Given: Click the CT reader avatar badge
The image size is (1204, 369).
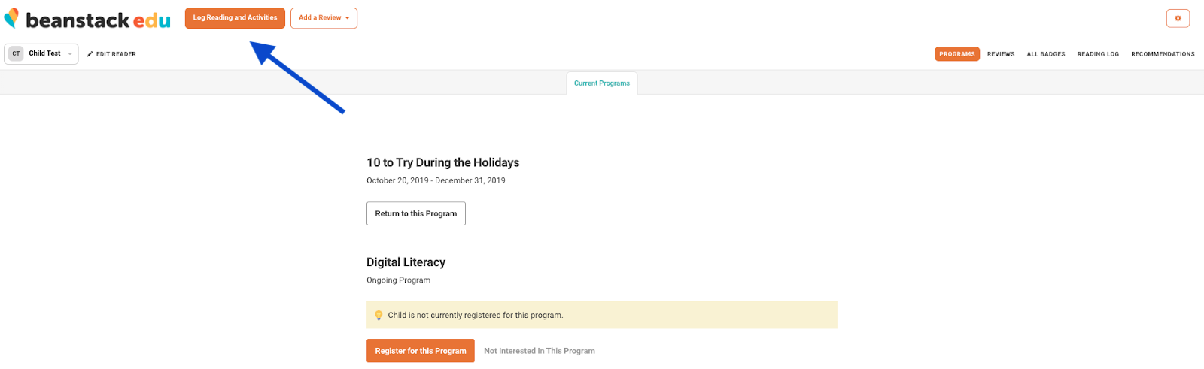Looking at the screenshot, I should click(16, 53).
